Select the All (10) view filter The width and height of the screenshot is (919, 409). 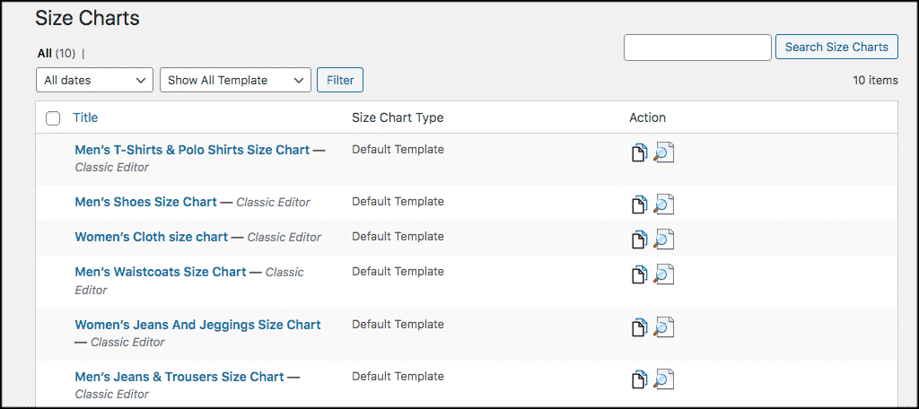coord(44,54)
